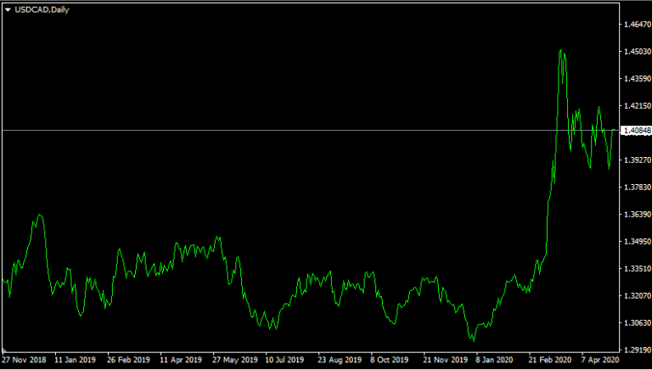Click the 1.36390 price axis value
Screen dimensions: 652x370
(x=635, y=215)
